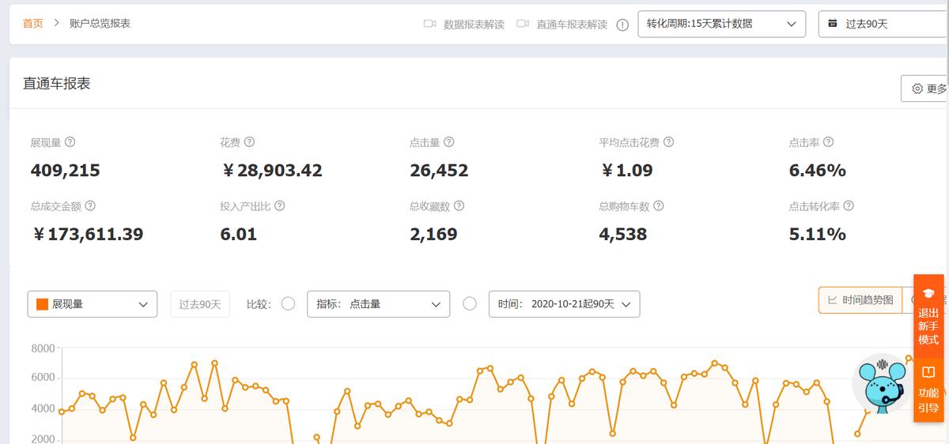949x444 pixels.
Task: Click the 首页 breadcrumb link
Action: [x=33, y=24]
